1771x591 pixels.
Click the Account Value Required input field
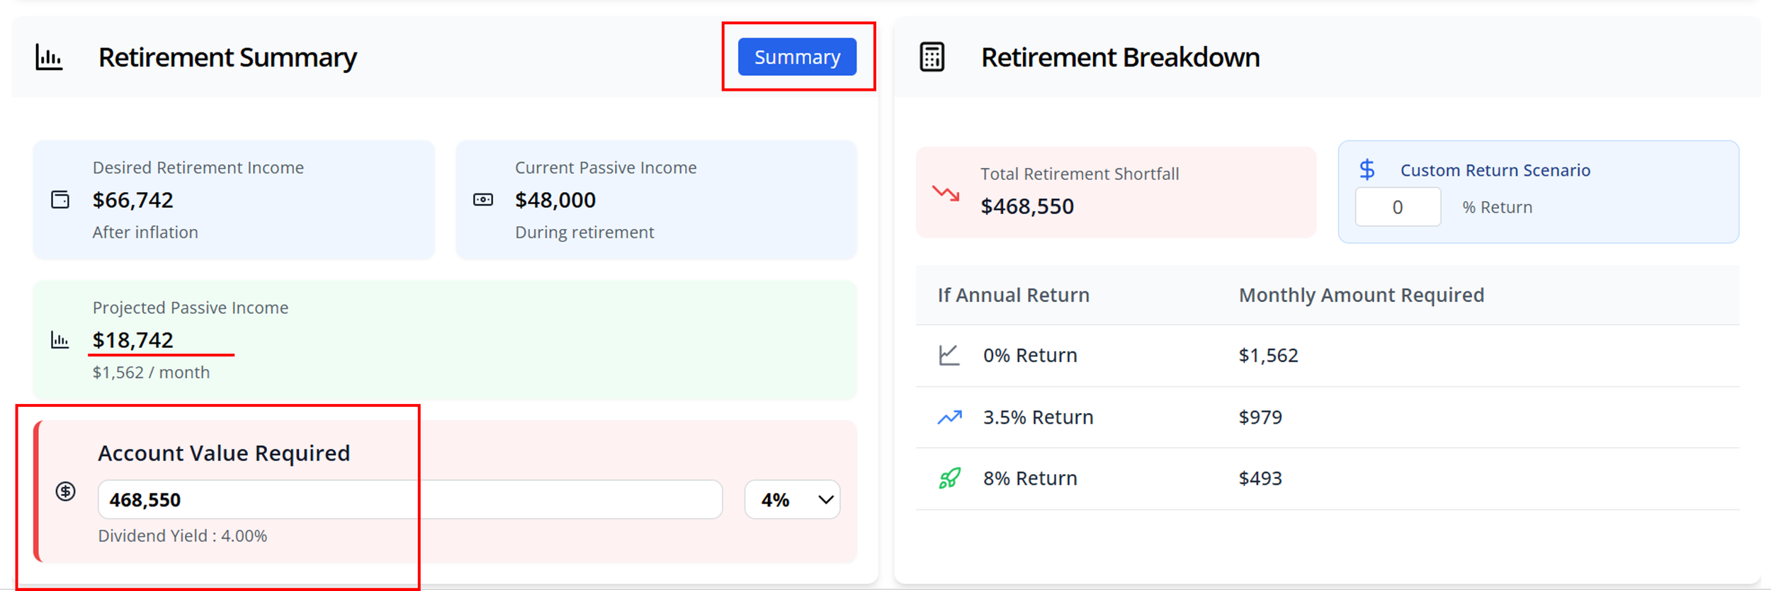[x=410, y=500]
